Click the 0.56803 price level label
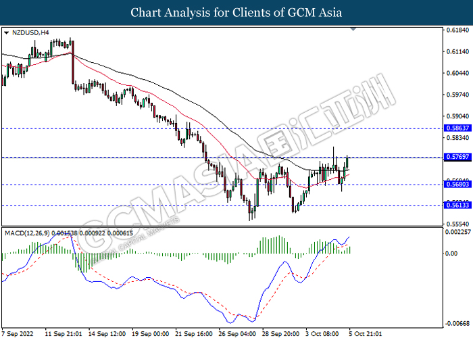 [457, 184]
